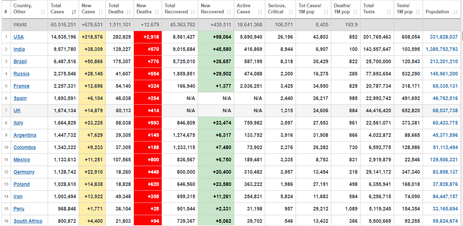Open the Italy country link
The image size is (463, 226).
[18, 123]
